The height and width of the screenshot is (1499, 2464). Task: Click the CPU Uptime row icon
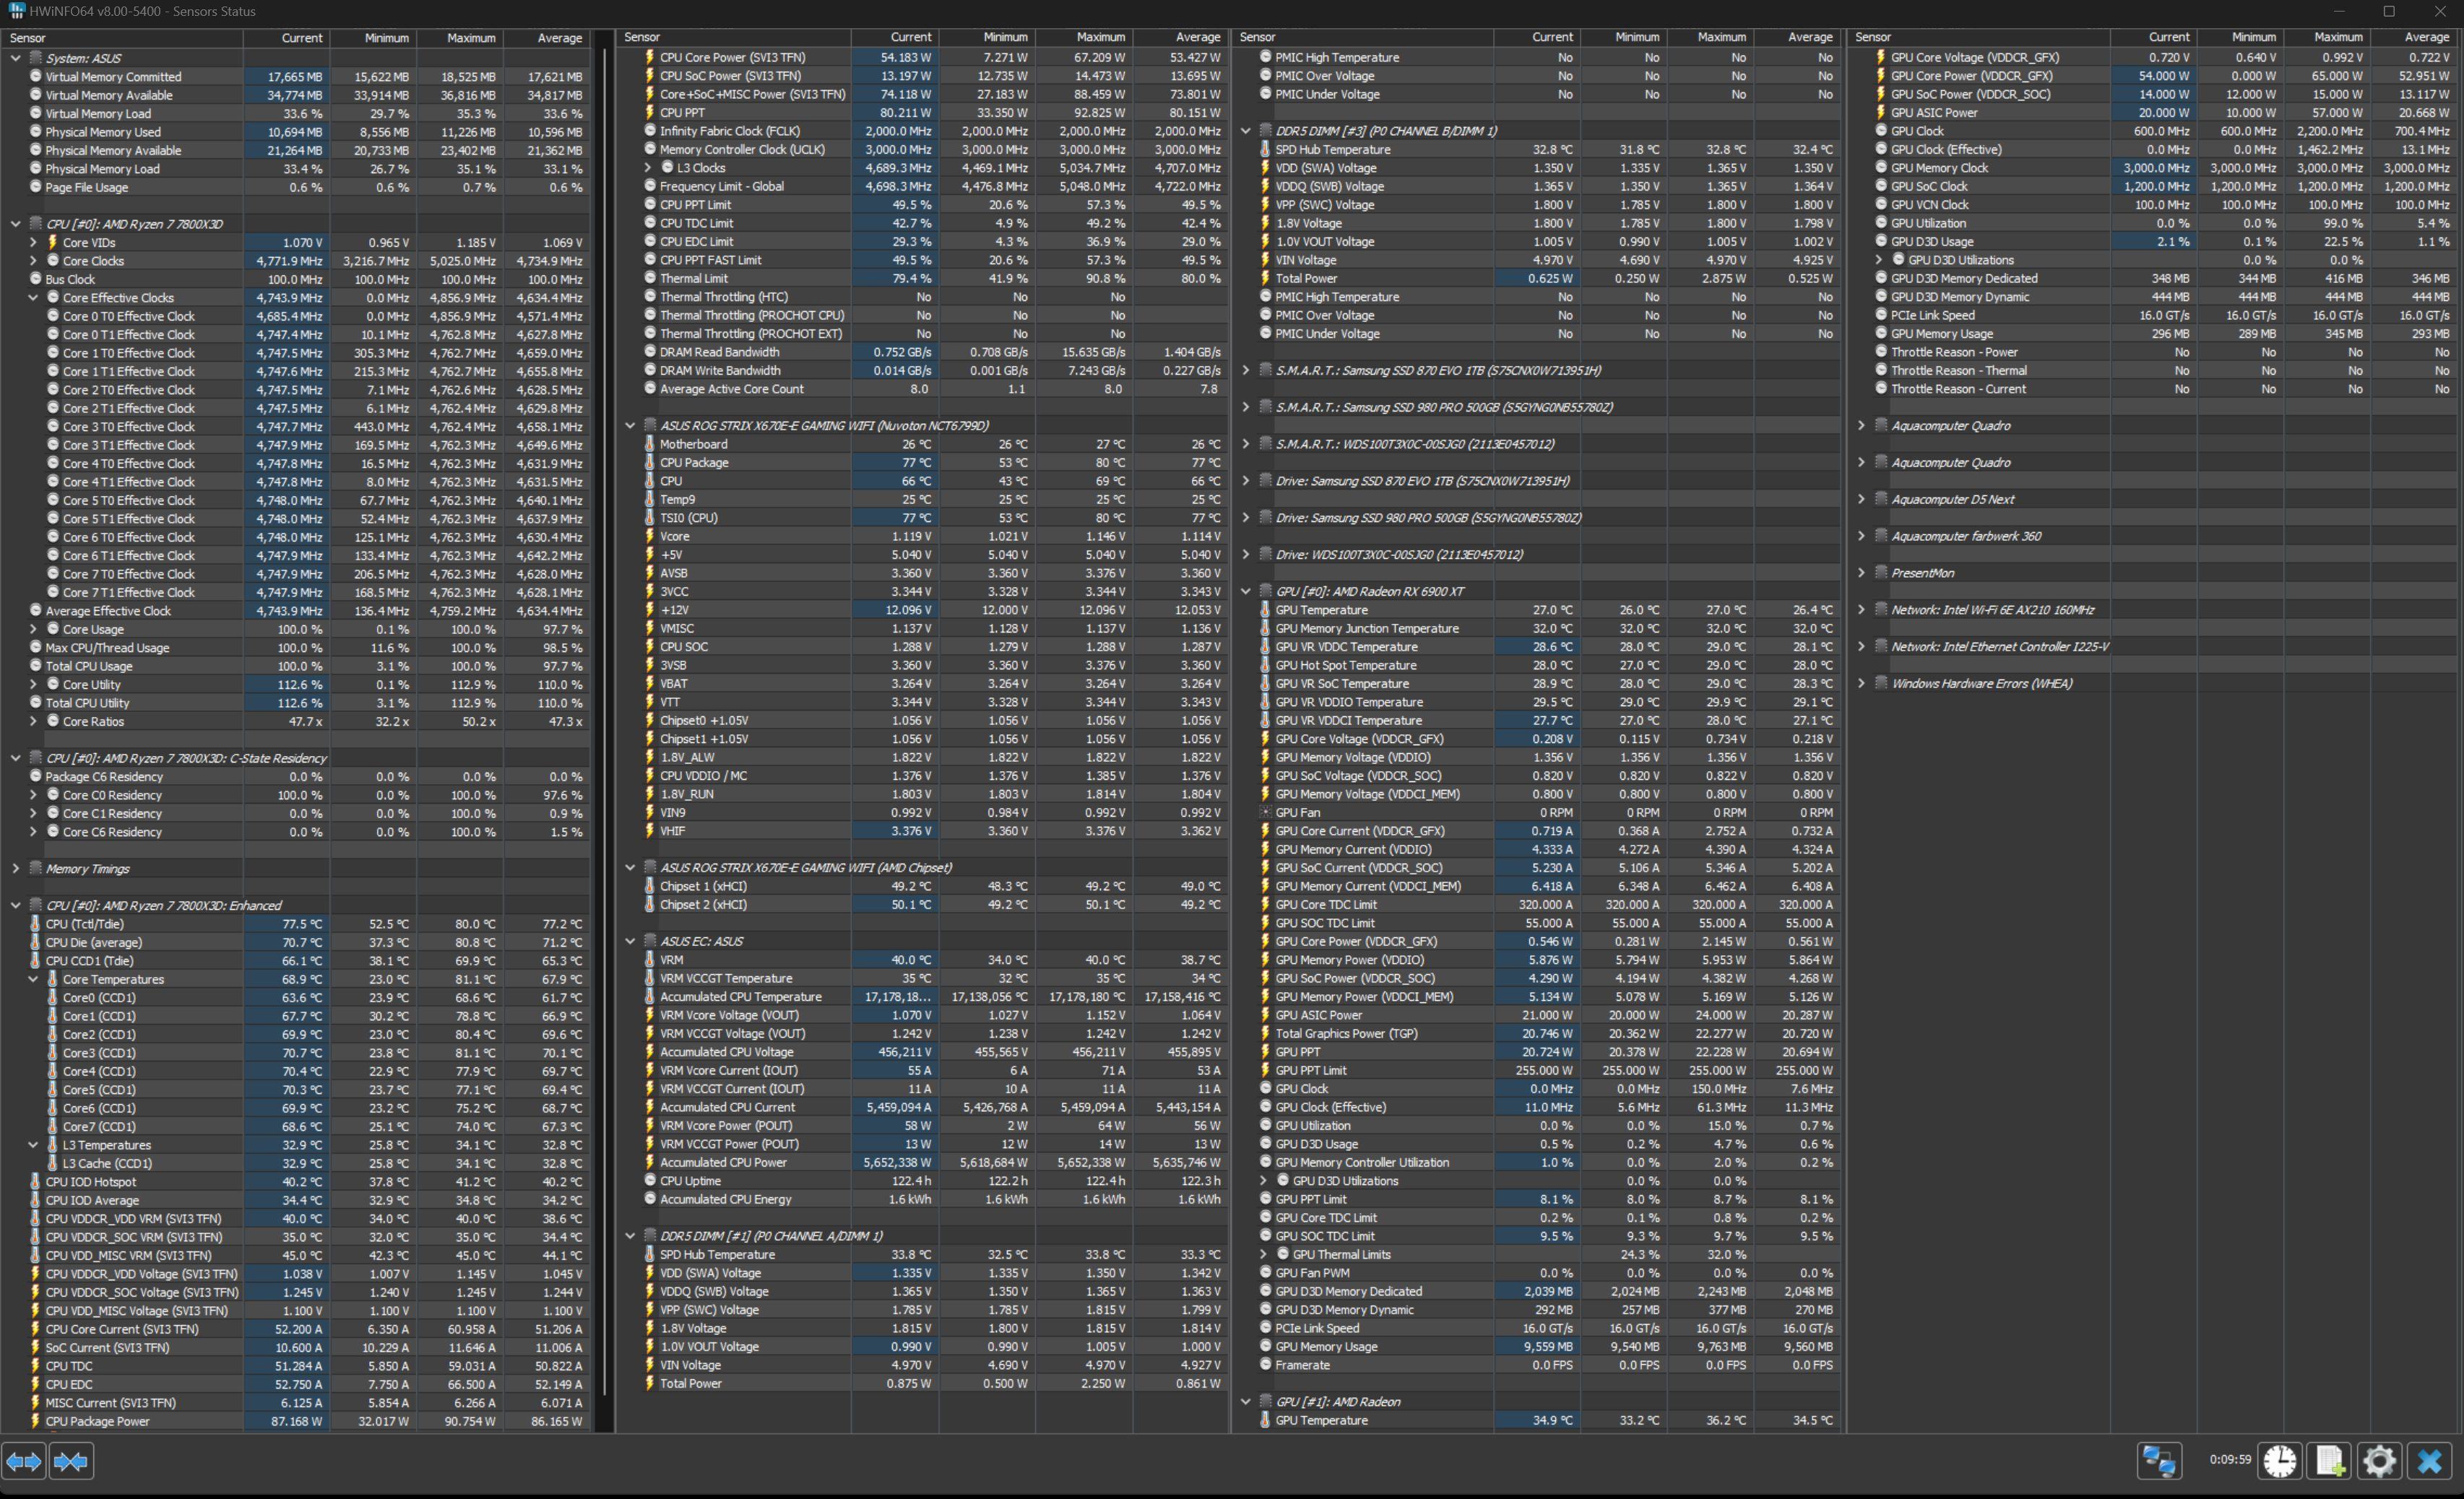pos(650,1181)
